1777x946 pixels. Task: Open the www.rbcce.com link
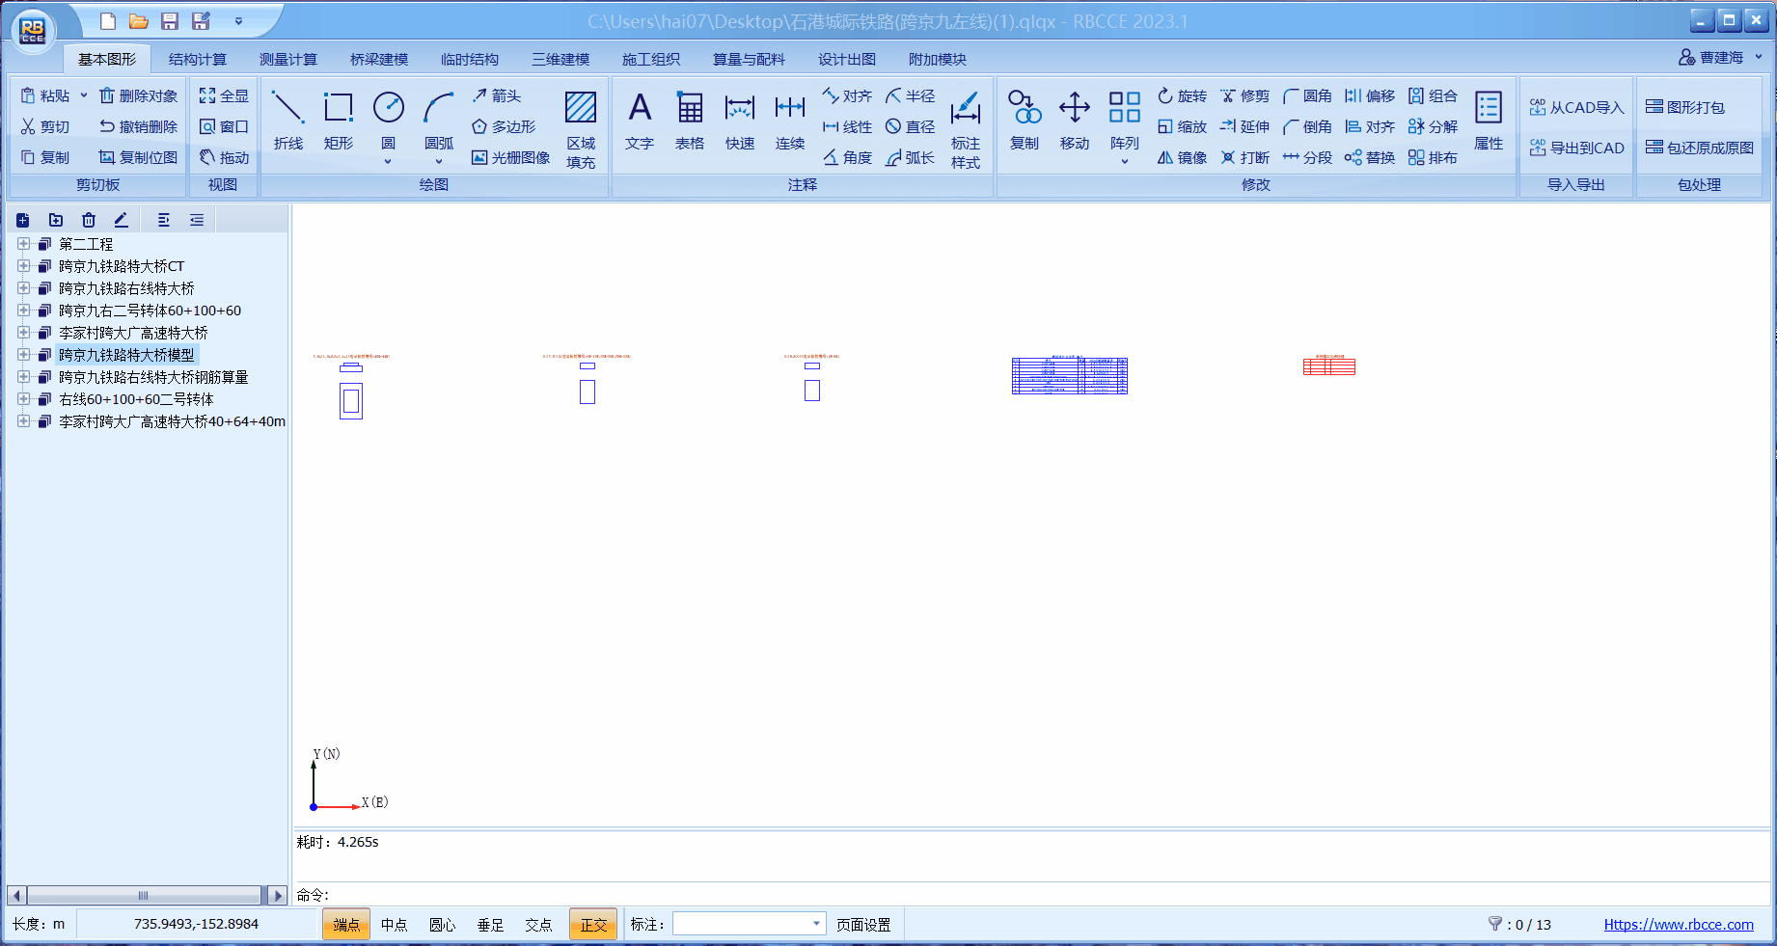click(1678, 924)
